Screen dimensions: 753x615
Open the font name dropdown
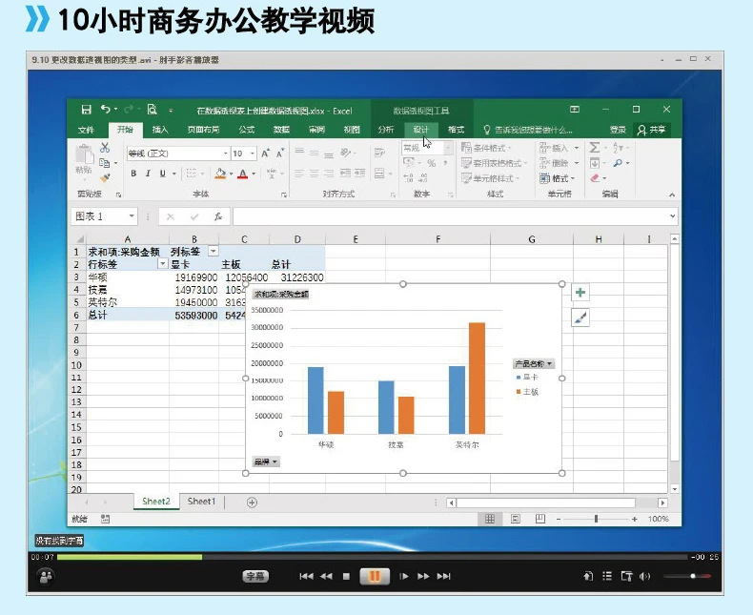click(x=225, y=154)
